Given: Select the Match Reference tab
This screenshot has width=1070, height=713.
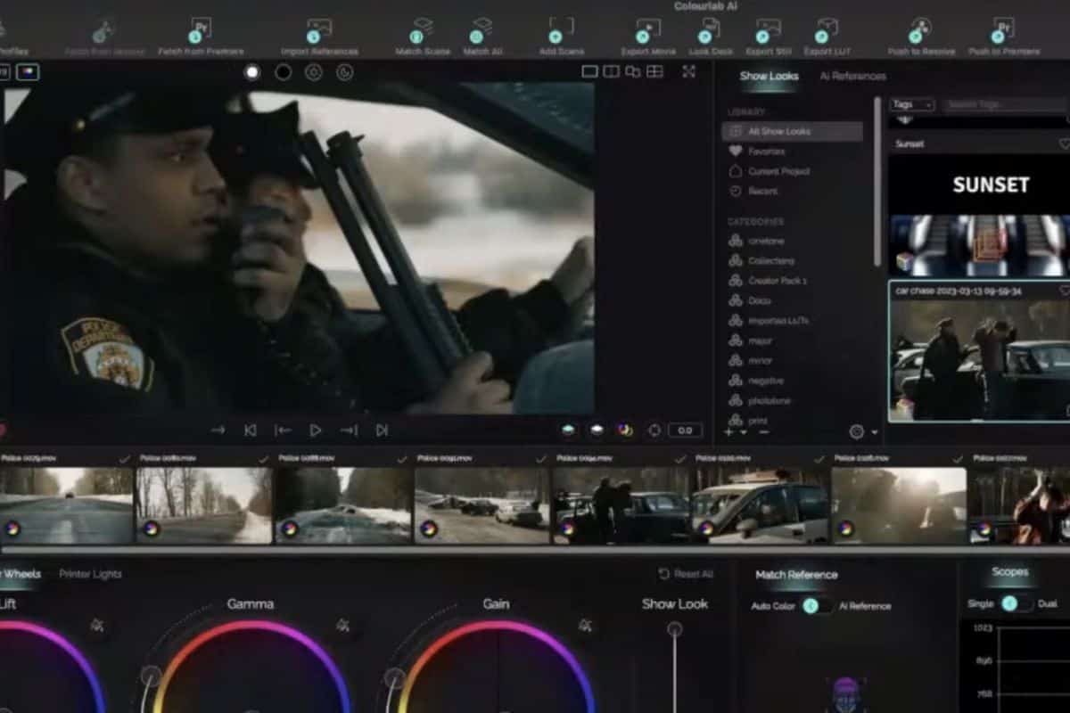Looking at the screenshot, I should 796,575.
